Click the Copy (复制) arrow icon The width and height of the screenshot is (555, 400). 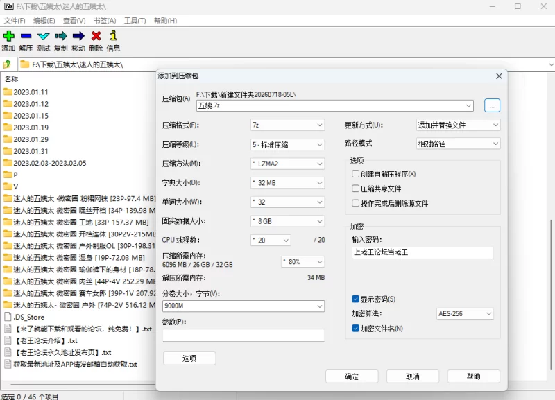coord(61,36)
